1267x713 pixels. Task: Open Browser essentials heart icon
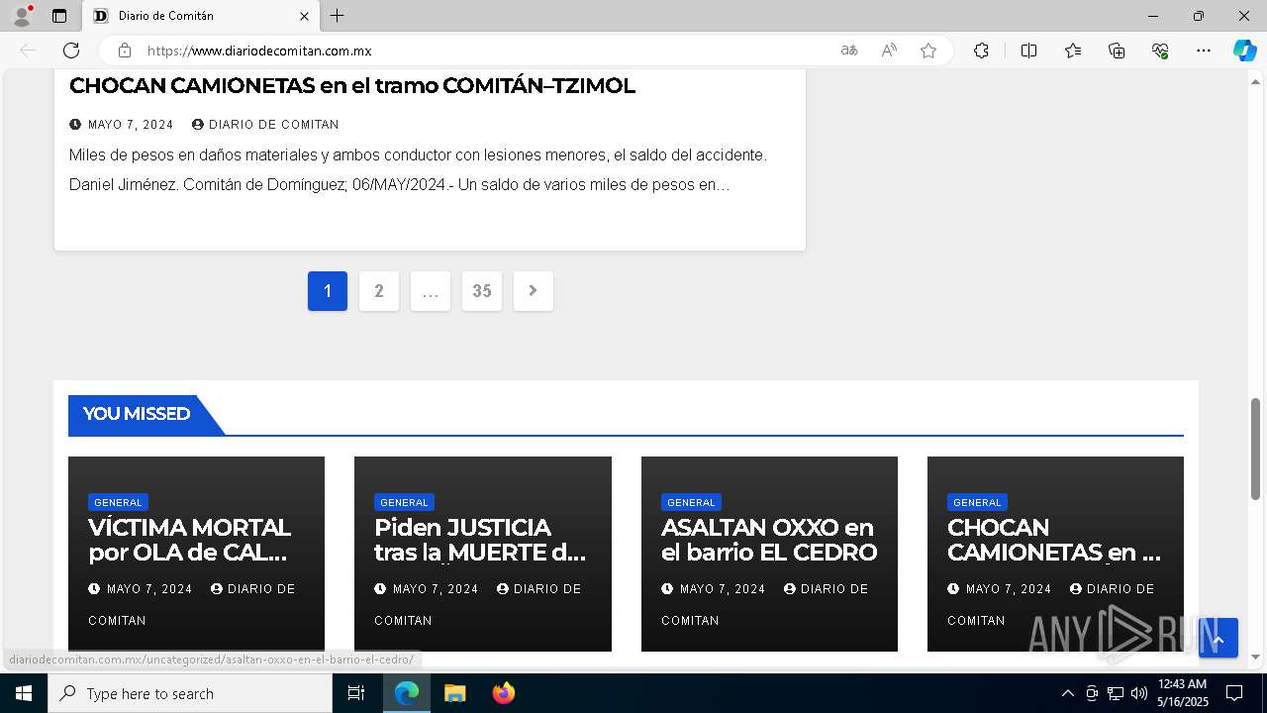[x=1160, y=51]
